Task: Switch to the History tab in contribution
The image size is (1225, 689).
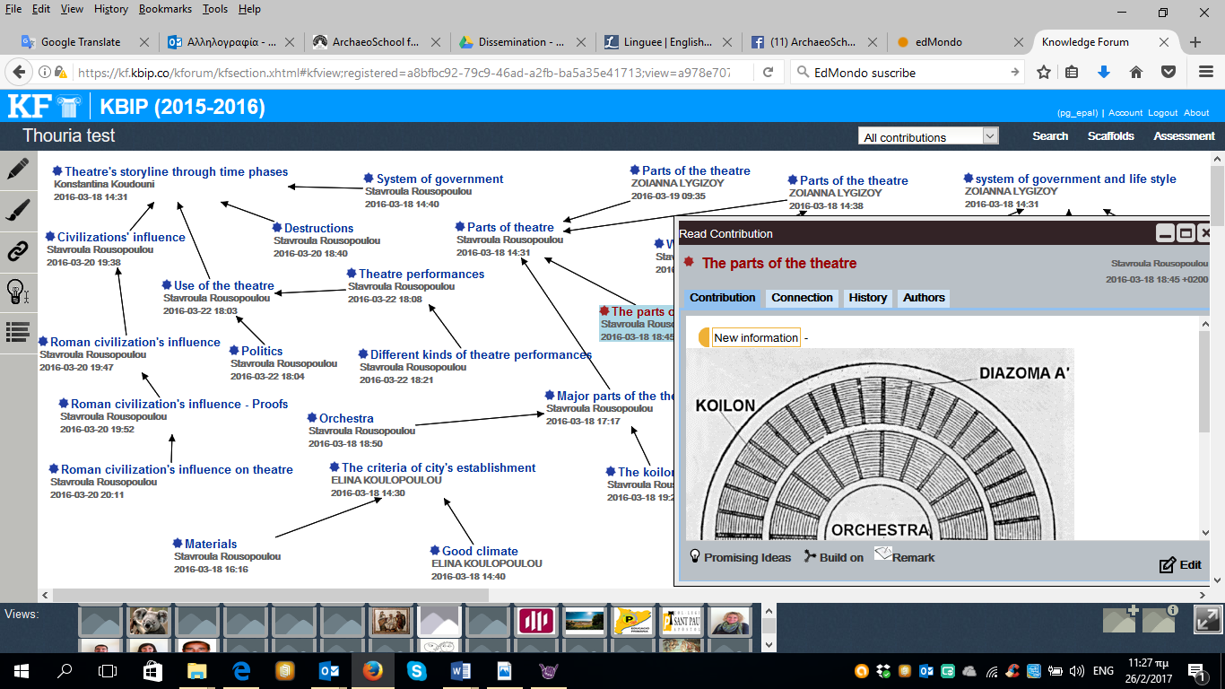Action: pyautogui.click(x=868, y=298)
